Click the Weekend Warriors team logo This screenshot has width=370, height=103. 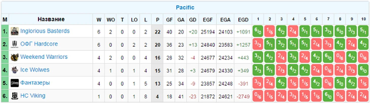pyautogui.click(x=15, y=57)
